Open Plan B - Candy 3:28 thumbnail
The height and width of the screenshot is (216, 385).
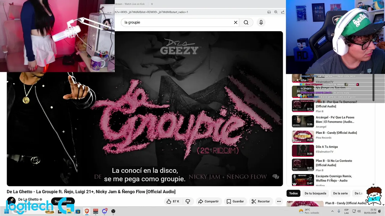pyautogui.click(x=303, y=136)
